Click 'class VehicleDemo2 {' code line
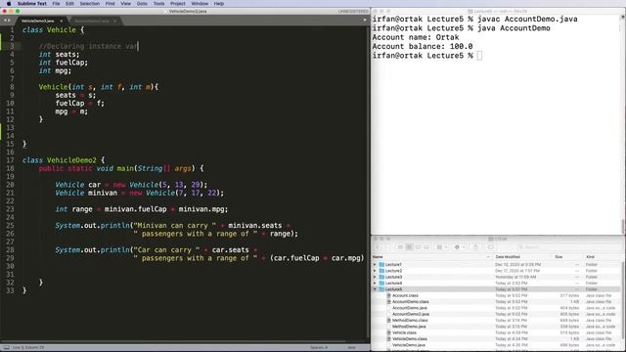 click(x=64, y=160)
